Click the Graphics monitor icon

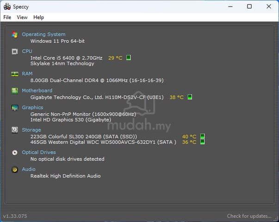(15, 108)
